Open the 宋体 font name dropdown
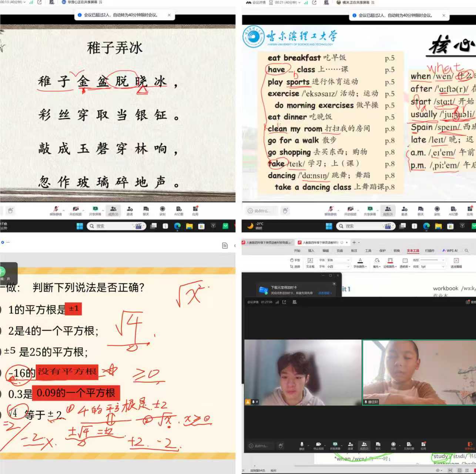Viewport: 476px width, 474px height. 338,260
